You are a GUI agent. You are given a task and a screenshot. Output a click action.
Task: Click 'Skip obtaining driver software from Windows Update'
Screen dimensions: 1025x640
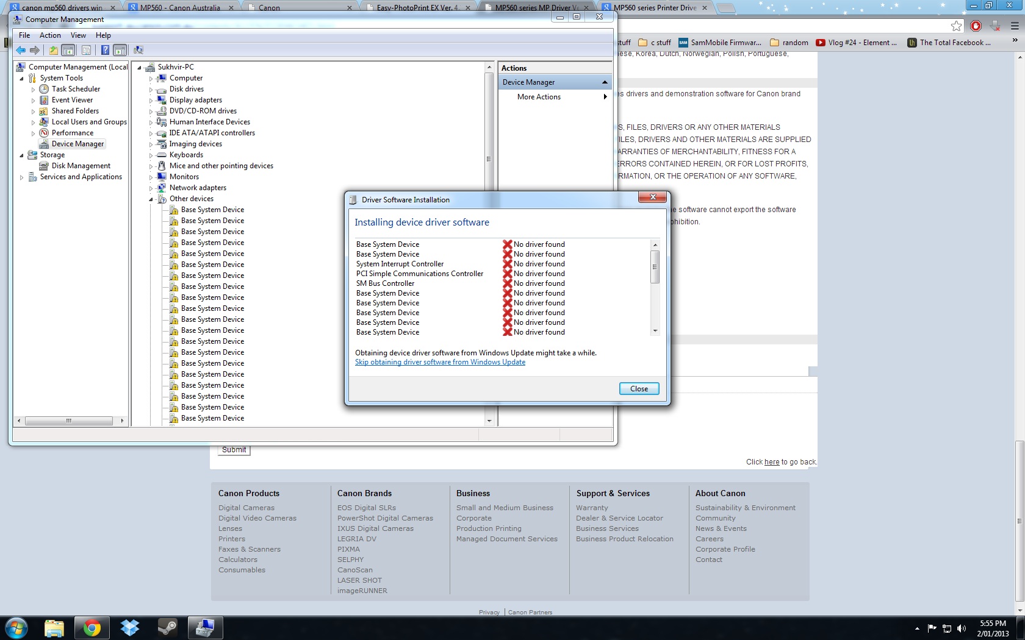[x=440, y=362]
